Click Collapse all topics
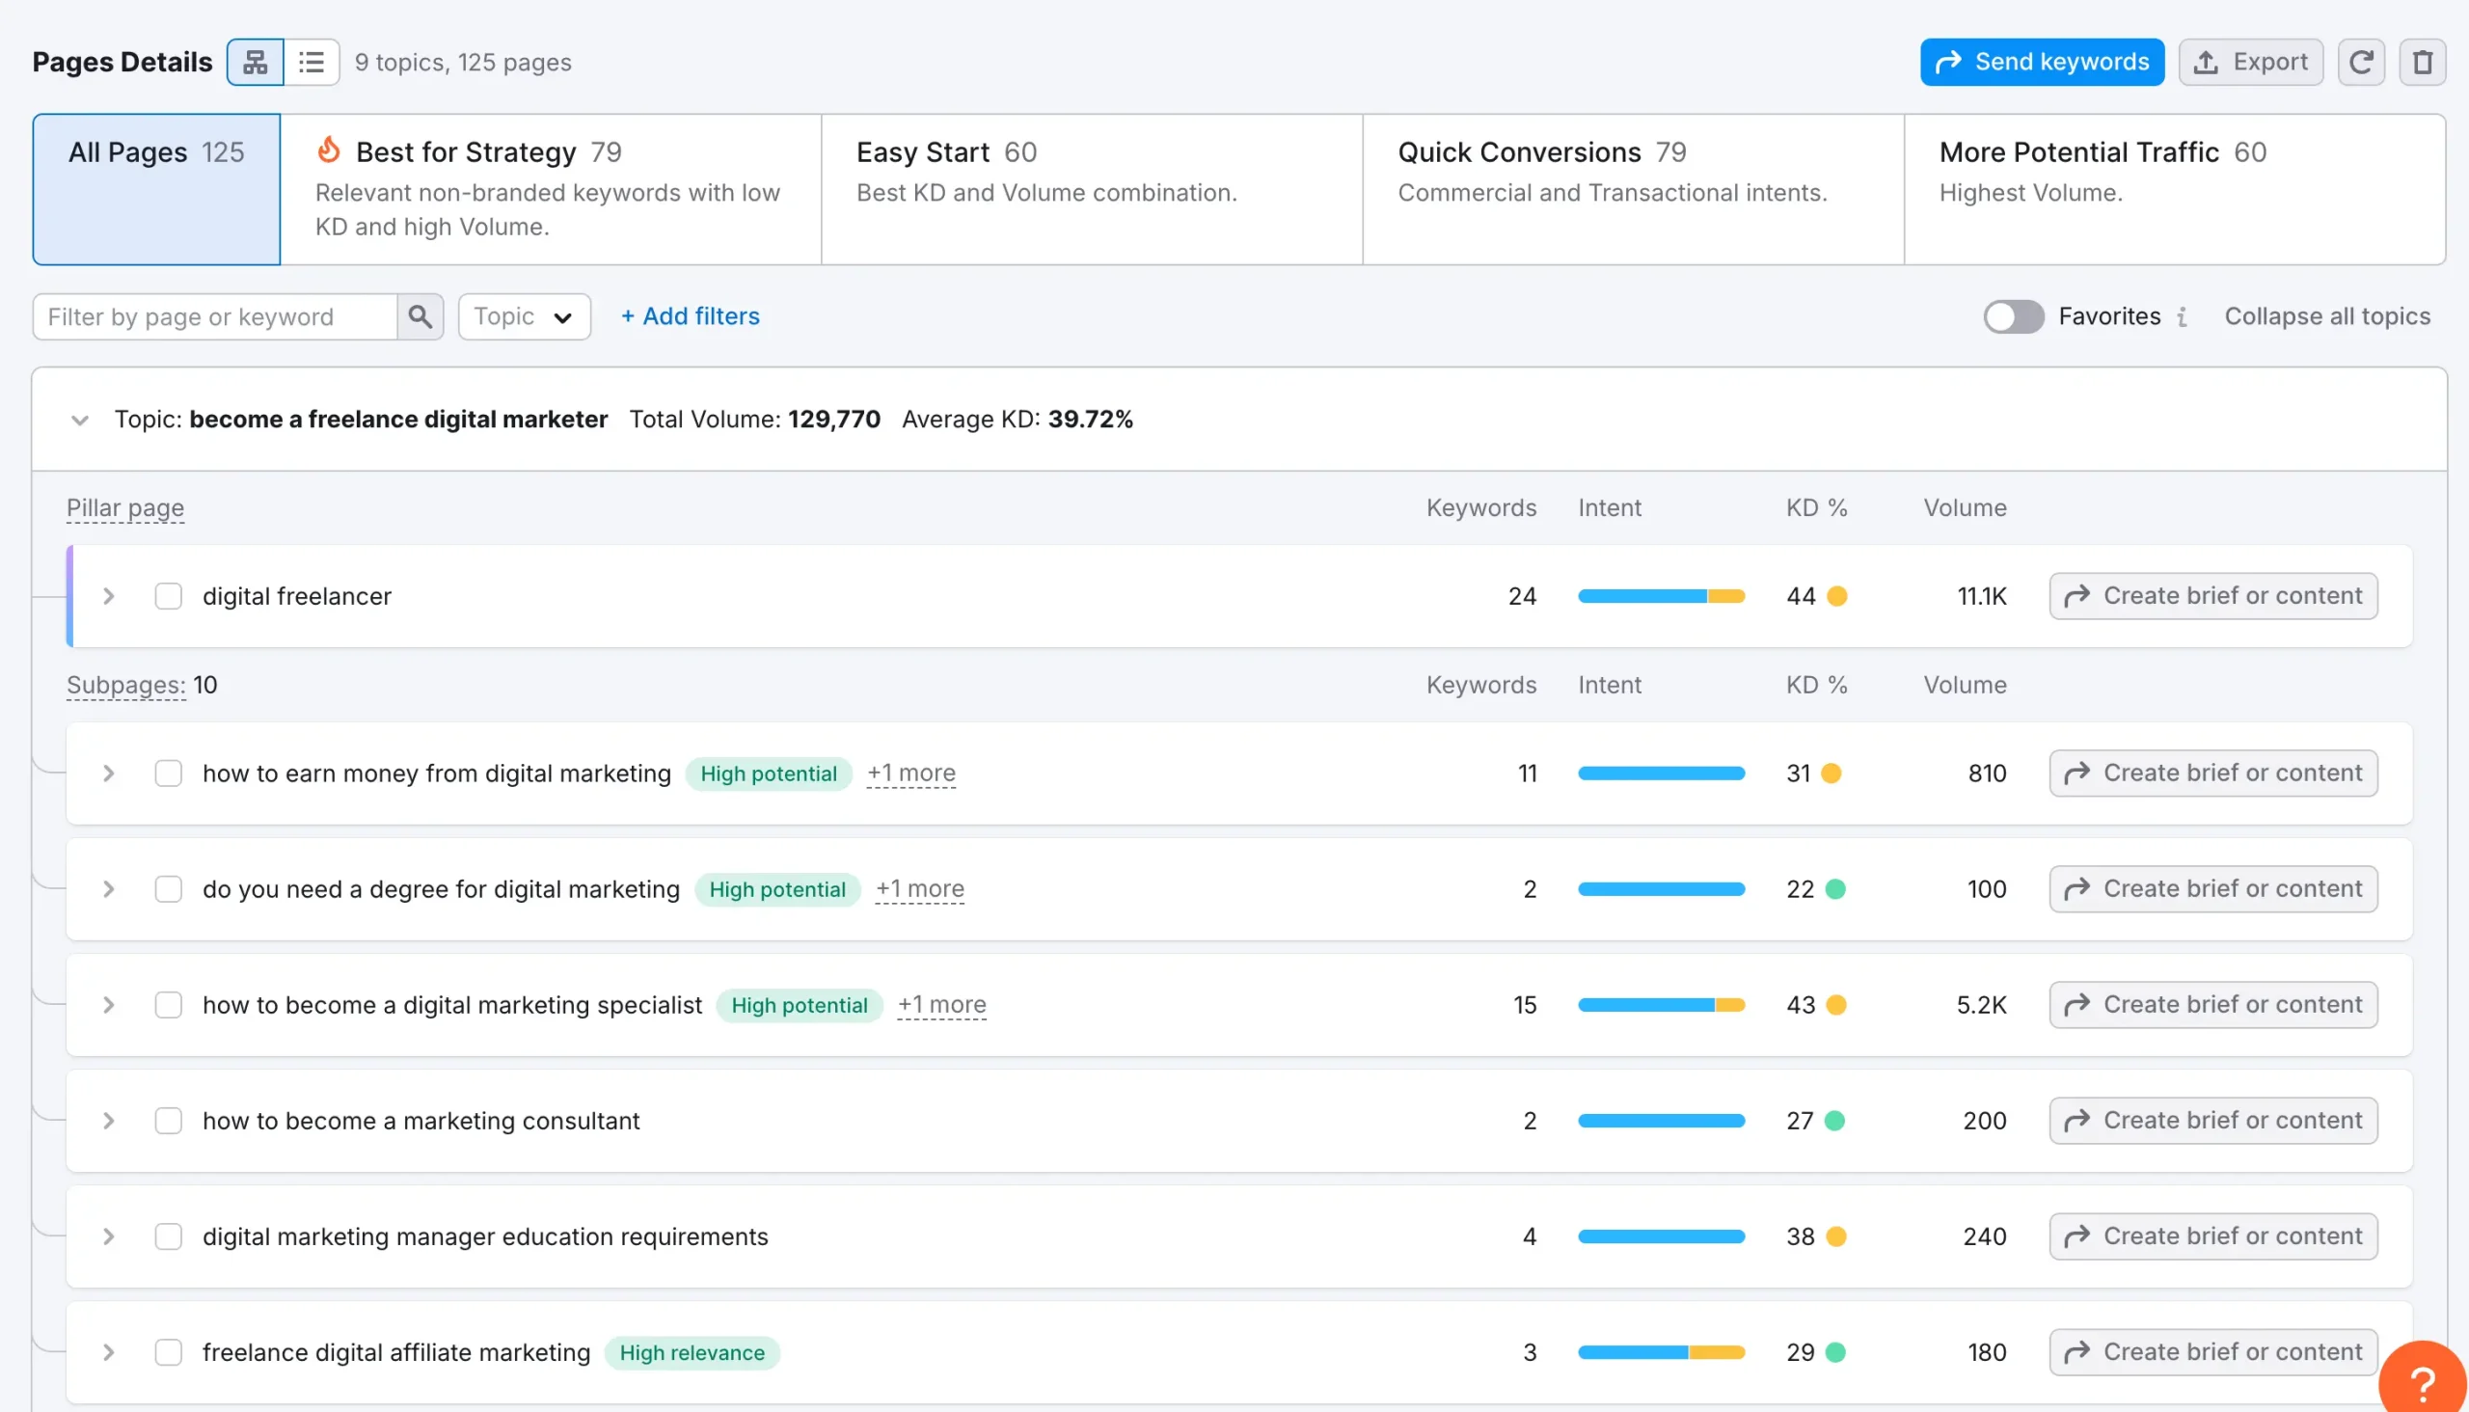Viewport: 2469px width, 1412px height. click(x=2327, y=316)
